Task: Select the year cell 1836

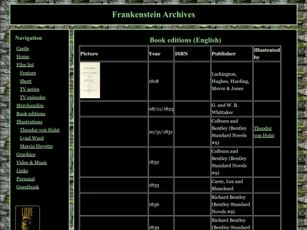Action: [x=161, y=204]
